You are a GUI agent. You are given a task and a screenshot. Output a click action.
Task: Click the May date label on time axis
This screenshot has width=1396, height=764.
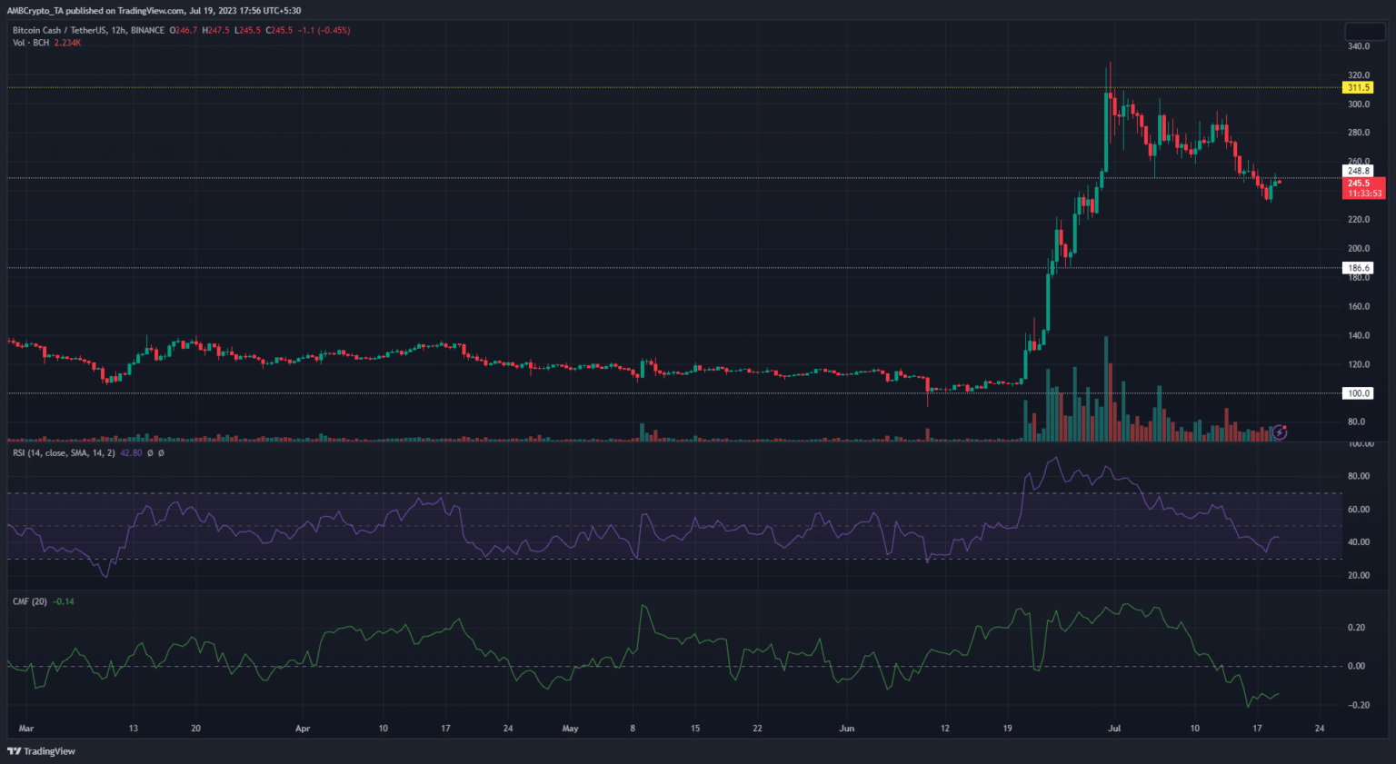click(x=570, y=729)
